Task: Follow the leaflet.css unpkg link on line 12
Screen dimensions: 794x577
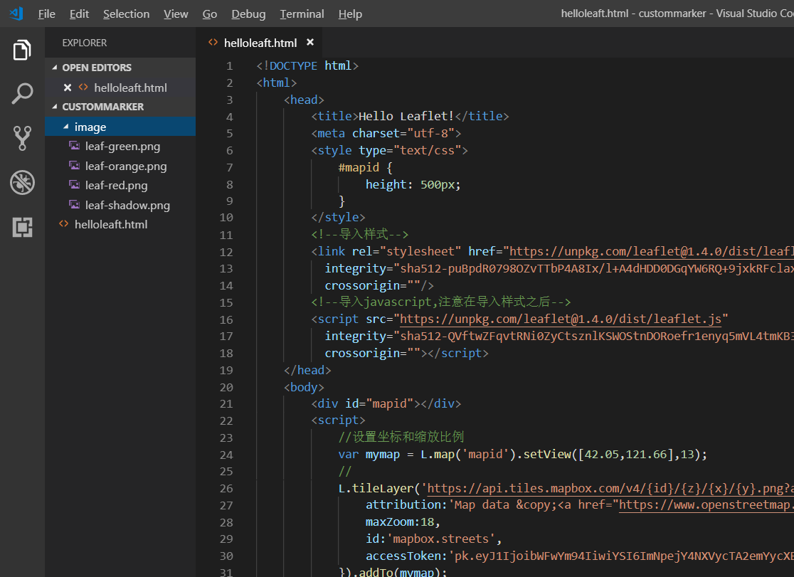Action: (651, 251)
